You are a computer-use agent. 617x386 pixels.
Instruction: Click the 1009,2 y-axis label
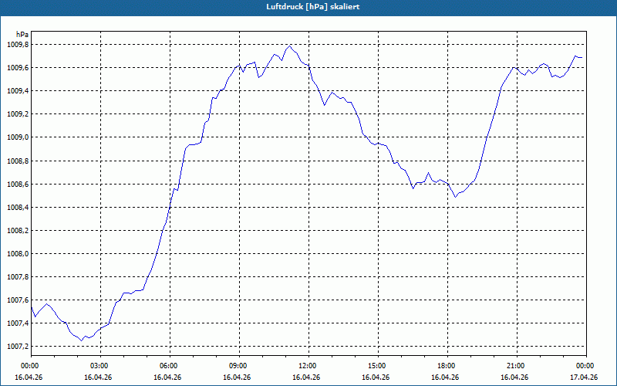pos(18,114)
